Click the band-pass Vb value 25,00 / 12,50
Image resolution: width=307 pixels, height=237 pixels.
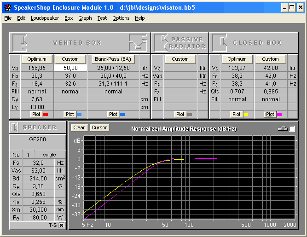113,68
